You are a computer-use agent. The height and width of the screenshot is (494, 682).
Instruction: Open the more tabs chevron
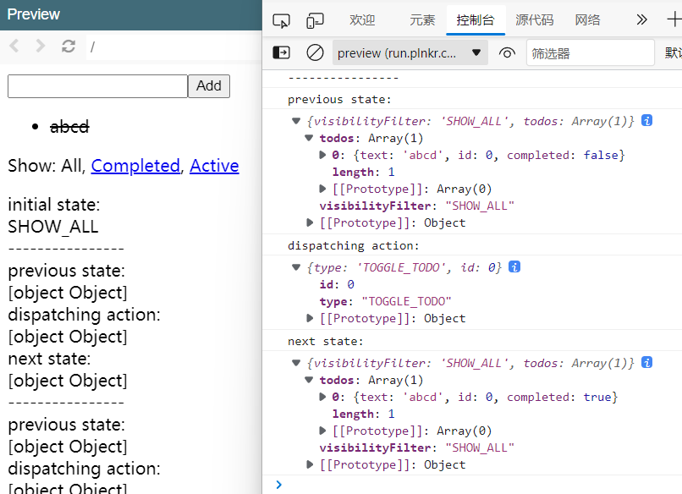tap(641, 20)
